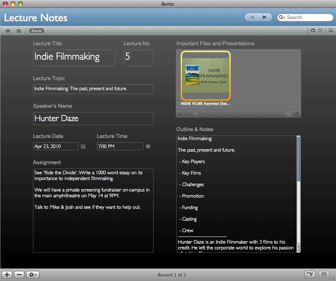Toggle the fields panel at bottom right
Viewport: 336px width, 281px height.
(324, 275)
